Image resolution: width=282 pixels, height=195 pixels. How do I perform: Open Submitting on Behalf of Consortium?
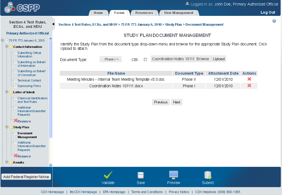click(x=32, y=73)
